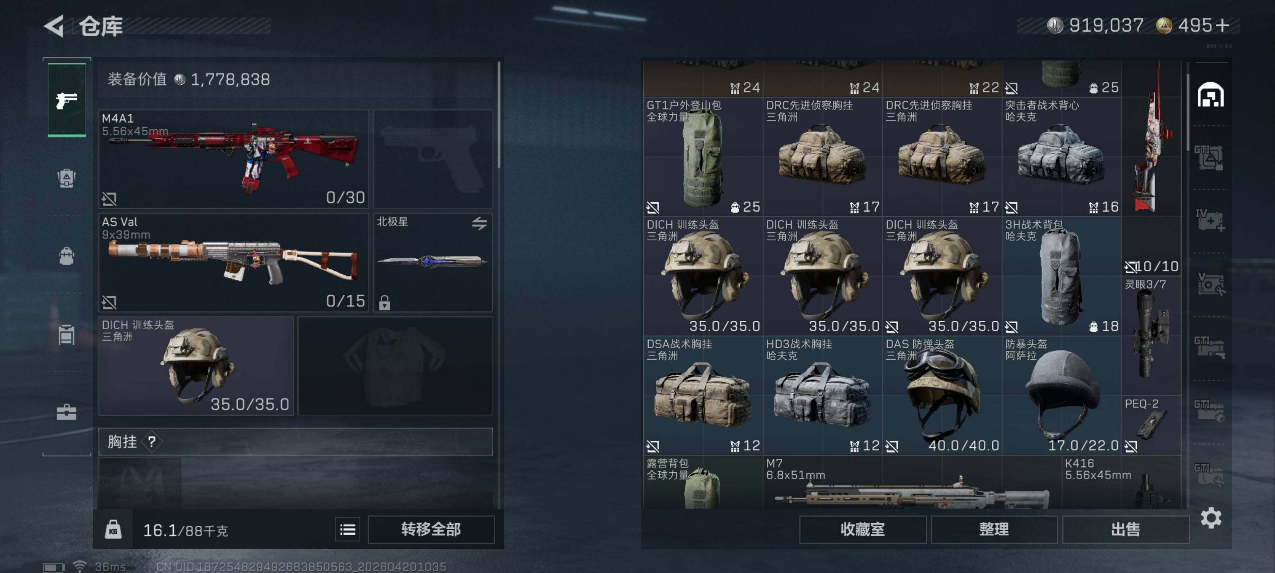
Task: Click the 转移全部 button
Action: 431,530
